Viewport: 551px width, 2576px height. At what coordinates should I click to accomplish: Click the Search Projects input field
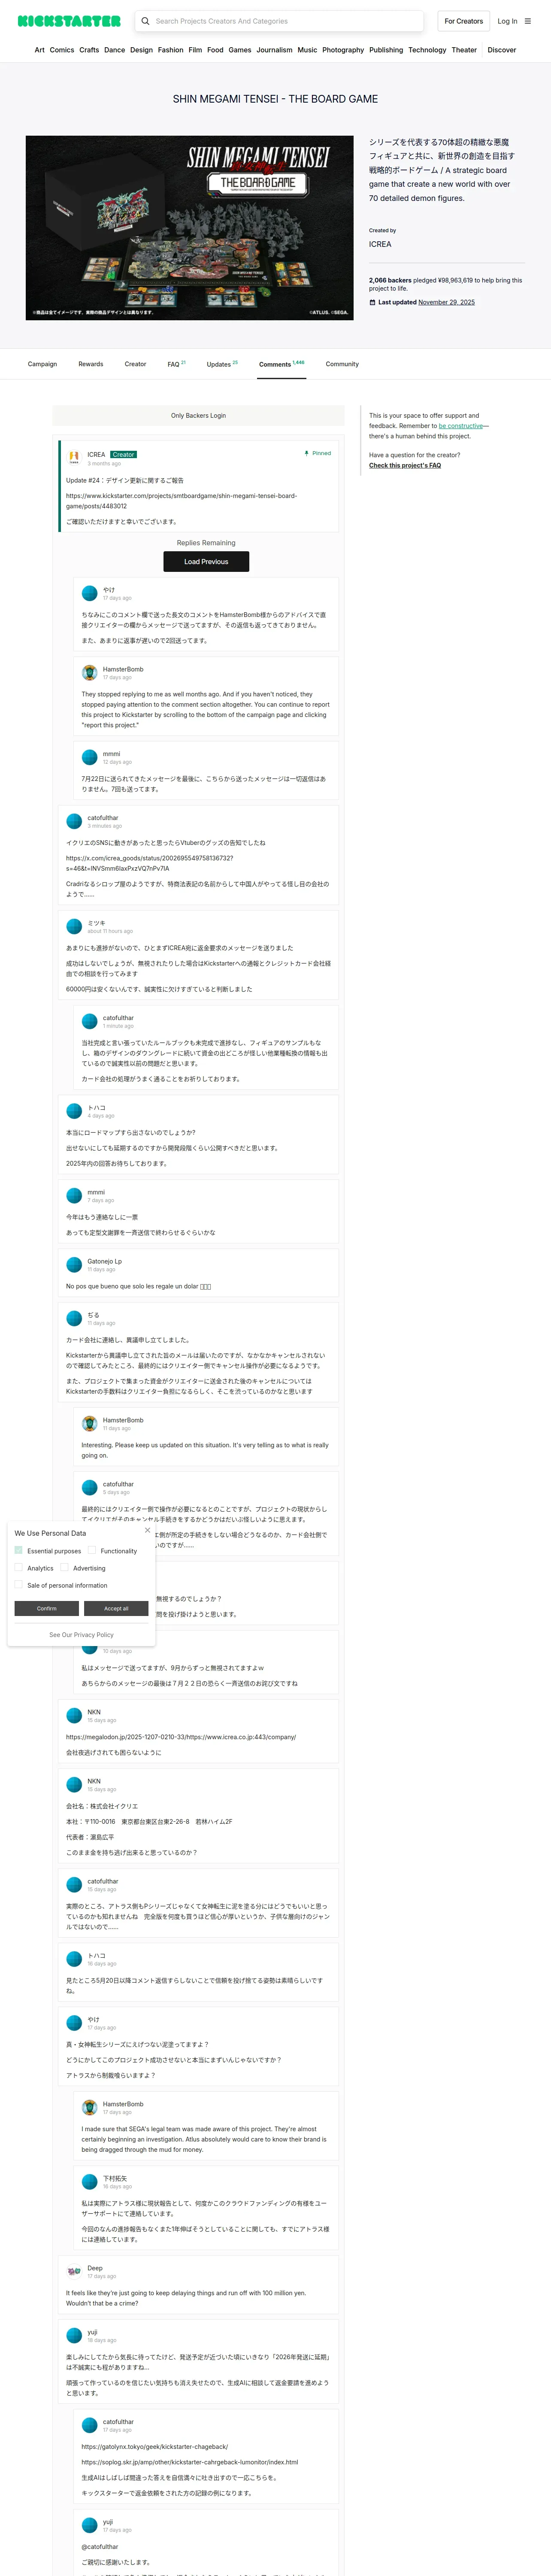pos(286,21)
